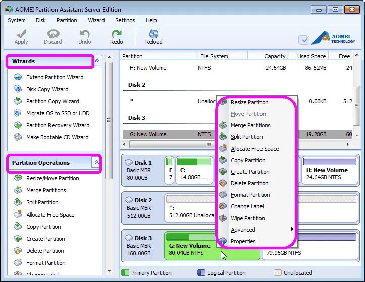Click Disk 1 drive icon in disk map
The width and height of the screenshot is (365, 282).
(129, 162)
